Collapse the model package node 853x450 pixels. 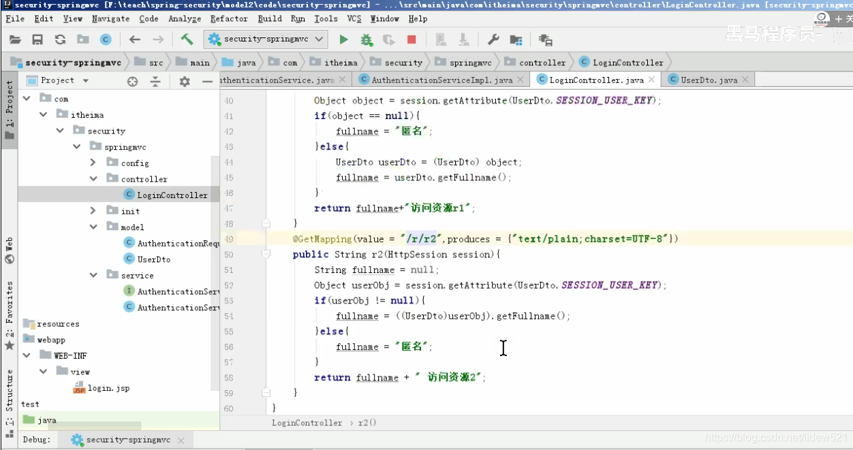click(93, 227)
